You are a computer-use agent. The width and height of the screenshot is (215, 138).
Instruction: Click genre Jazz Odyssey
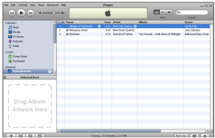[x=192, y=30]
